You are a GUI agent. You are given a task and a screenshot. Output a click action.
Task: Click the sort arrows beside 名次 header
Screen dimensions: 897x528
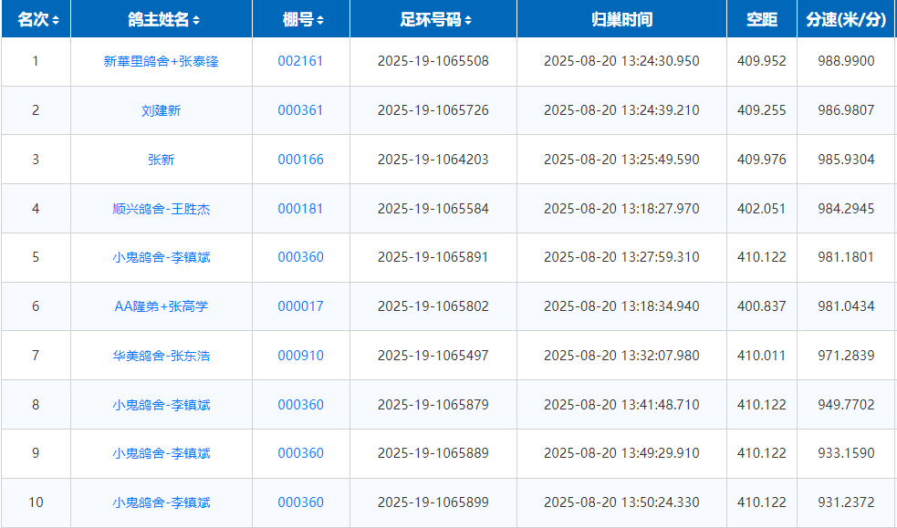57,20
